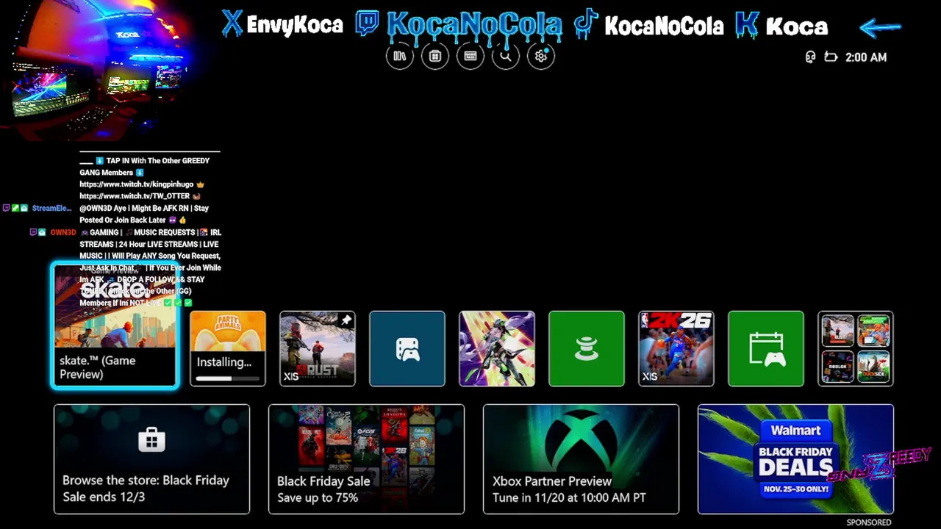
Task: Open the green calendar controller tile
Action: click(x=766, y=348)
